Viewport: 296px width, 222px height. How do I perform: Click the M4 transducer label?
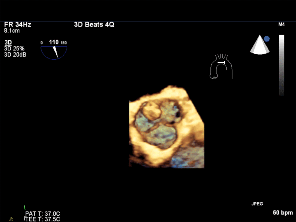point(281,24)
